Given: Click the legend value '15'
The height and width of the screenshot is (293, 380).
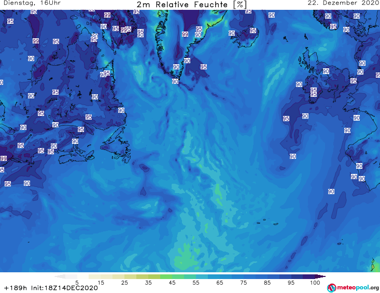Looking at the screenshot, I should (101, 282).
